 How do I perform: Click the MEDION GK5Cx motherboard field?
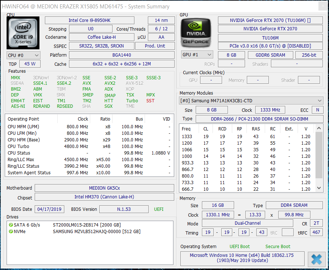[104, 188]
